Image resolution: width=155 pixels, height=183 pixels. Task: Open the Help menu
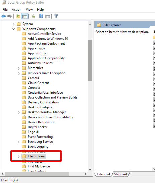(40, 10)
